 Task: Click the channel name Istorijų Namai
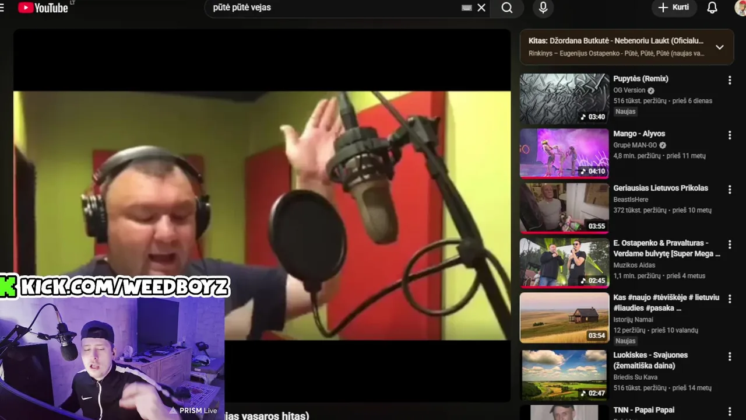[x=633, y=320]
